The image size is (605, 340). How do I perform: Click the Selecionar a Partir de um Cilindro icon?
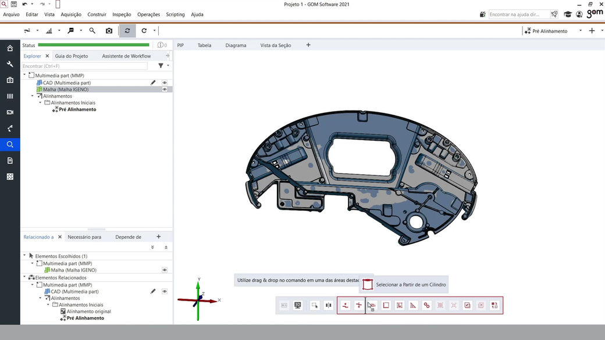pyautogui.click(x=367, y=285)
